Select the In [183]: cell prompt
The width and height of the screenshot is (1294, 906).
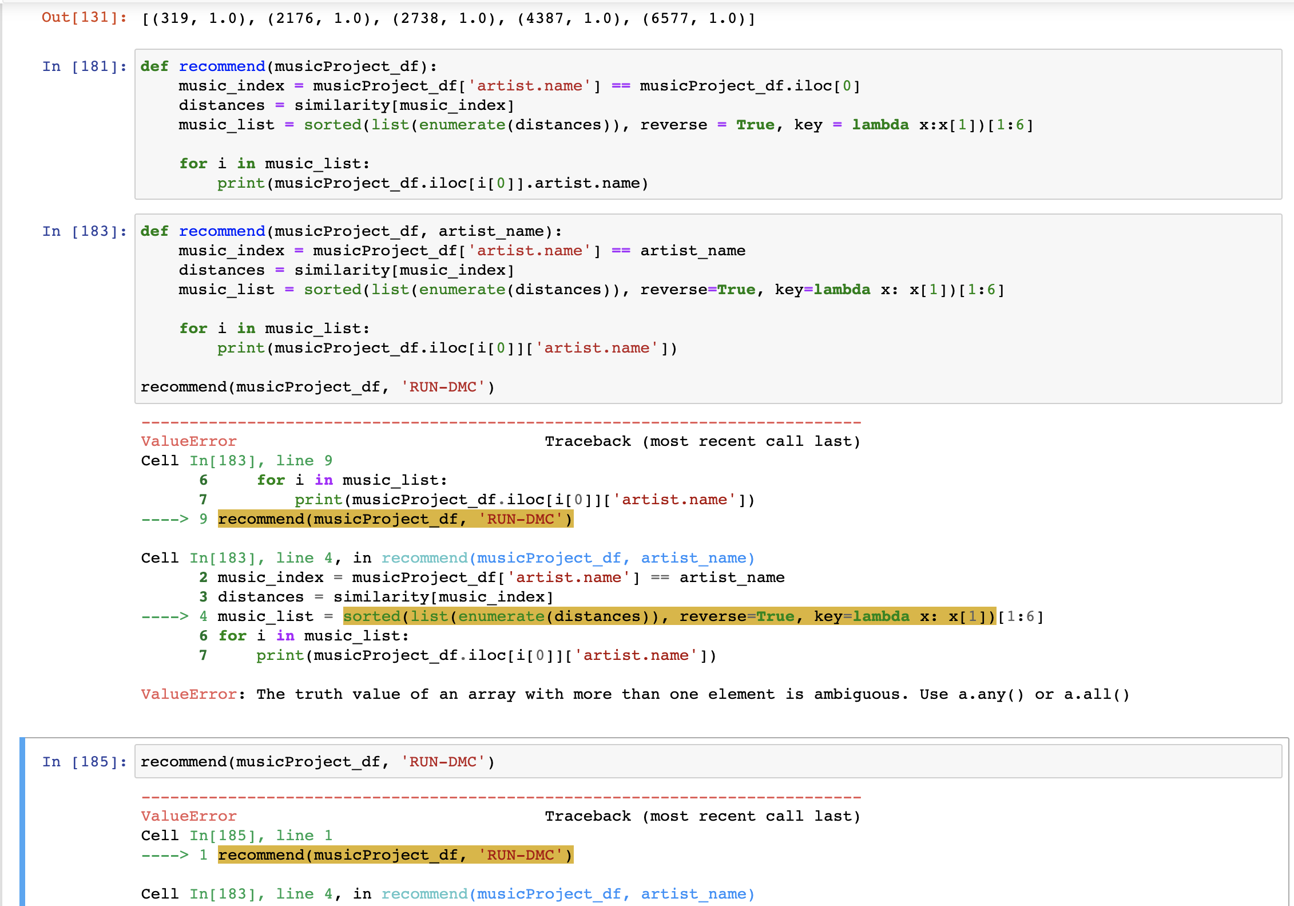[84, 231]
